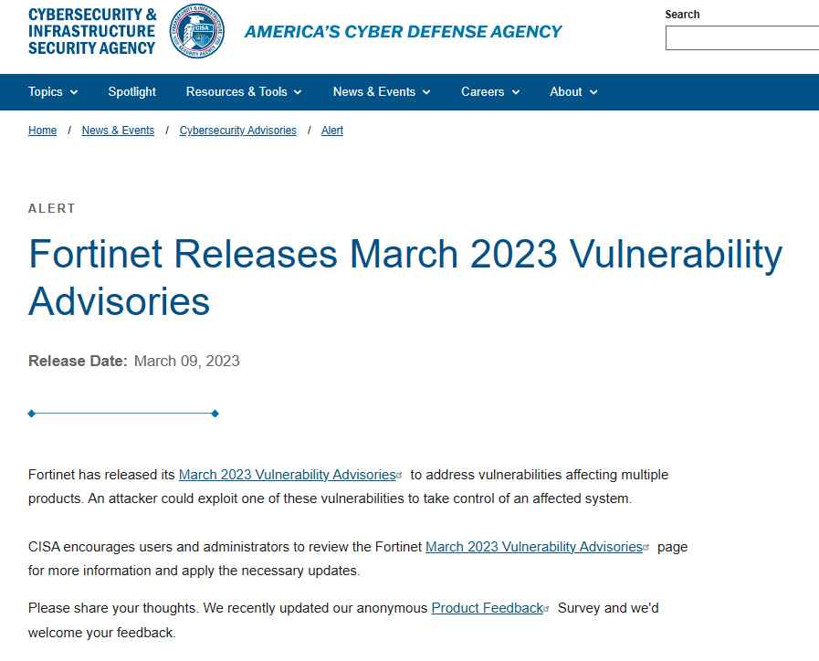Image resolution: width=819 pixels, height=661 pixels.
Task: Open the Careers dropdown arrow
Action: (516, 92)
